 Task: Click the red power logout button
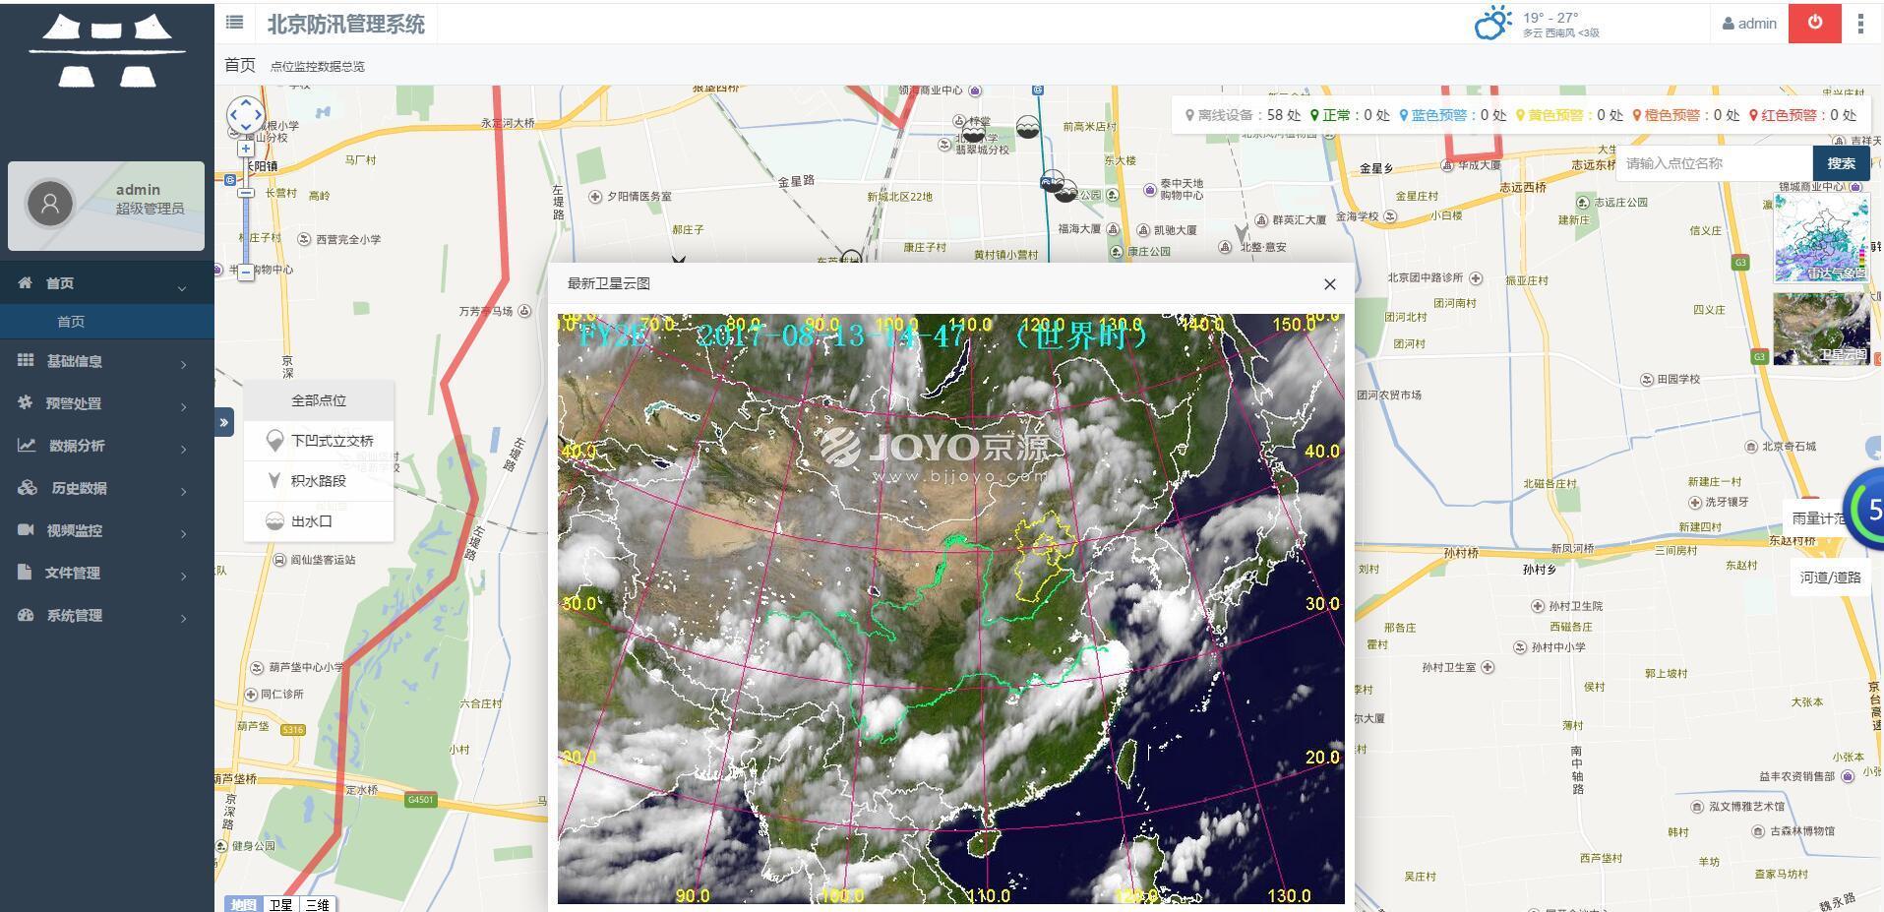(x=1814, y=23)
